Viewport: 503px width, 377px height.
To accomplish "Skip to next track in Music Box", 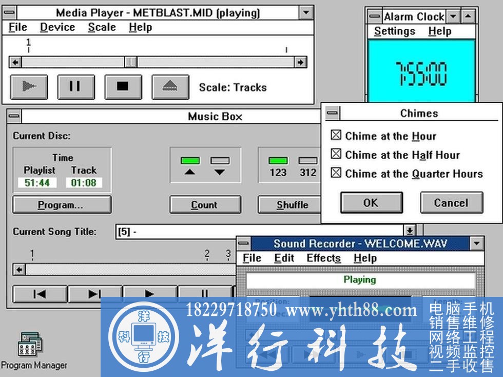I will pyautogui.click(x=95, y=294).
